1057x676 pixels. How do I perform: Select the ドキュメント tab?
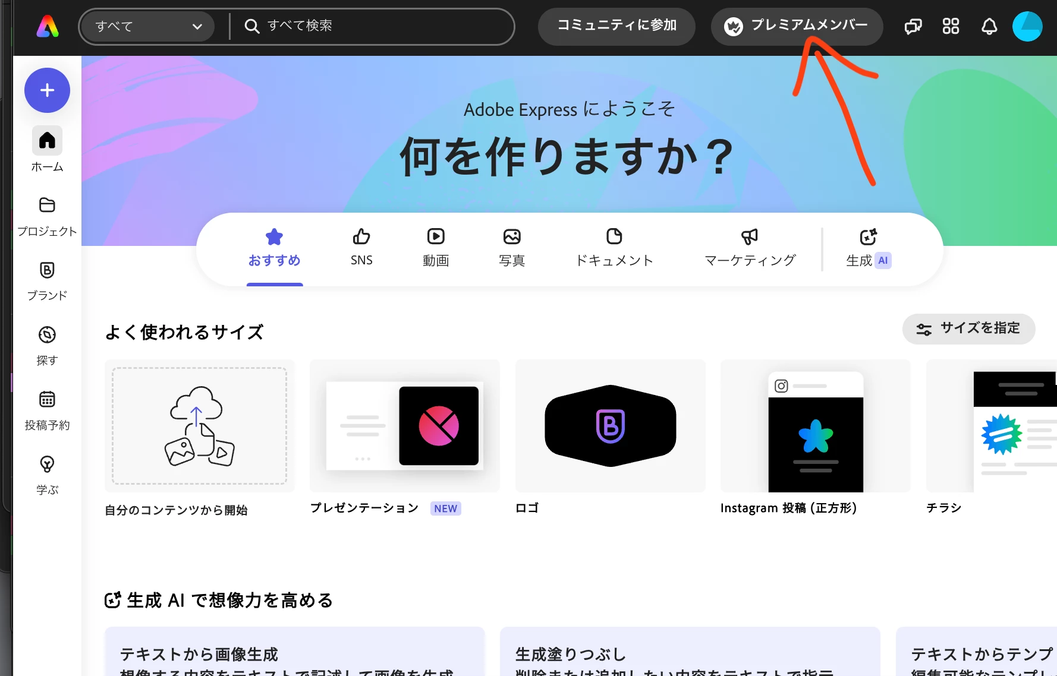point(614,248)
